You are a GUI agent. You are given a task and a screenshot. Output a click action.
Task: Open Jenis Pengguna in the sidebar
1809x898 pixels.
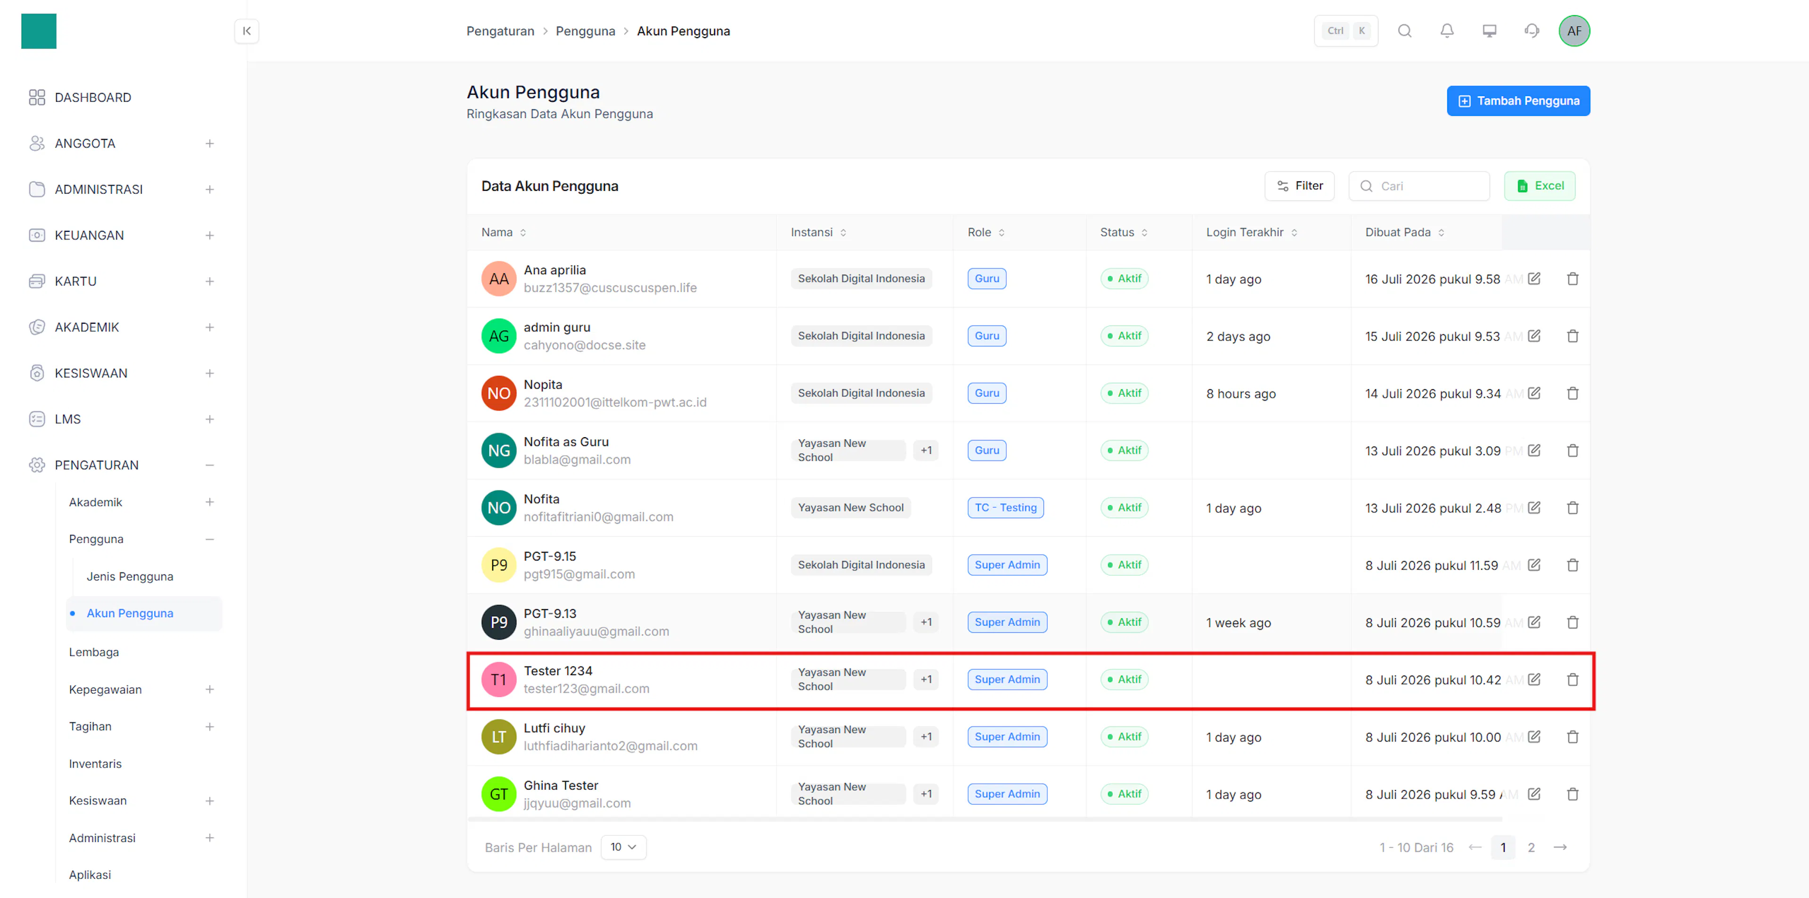click(130, 576)
